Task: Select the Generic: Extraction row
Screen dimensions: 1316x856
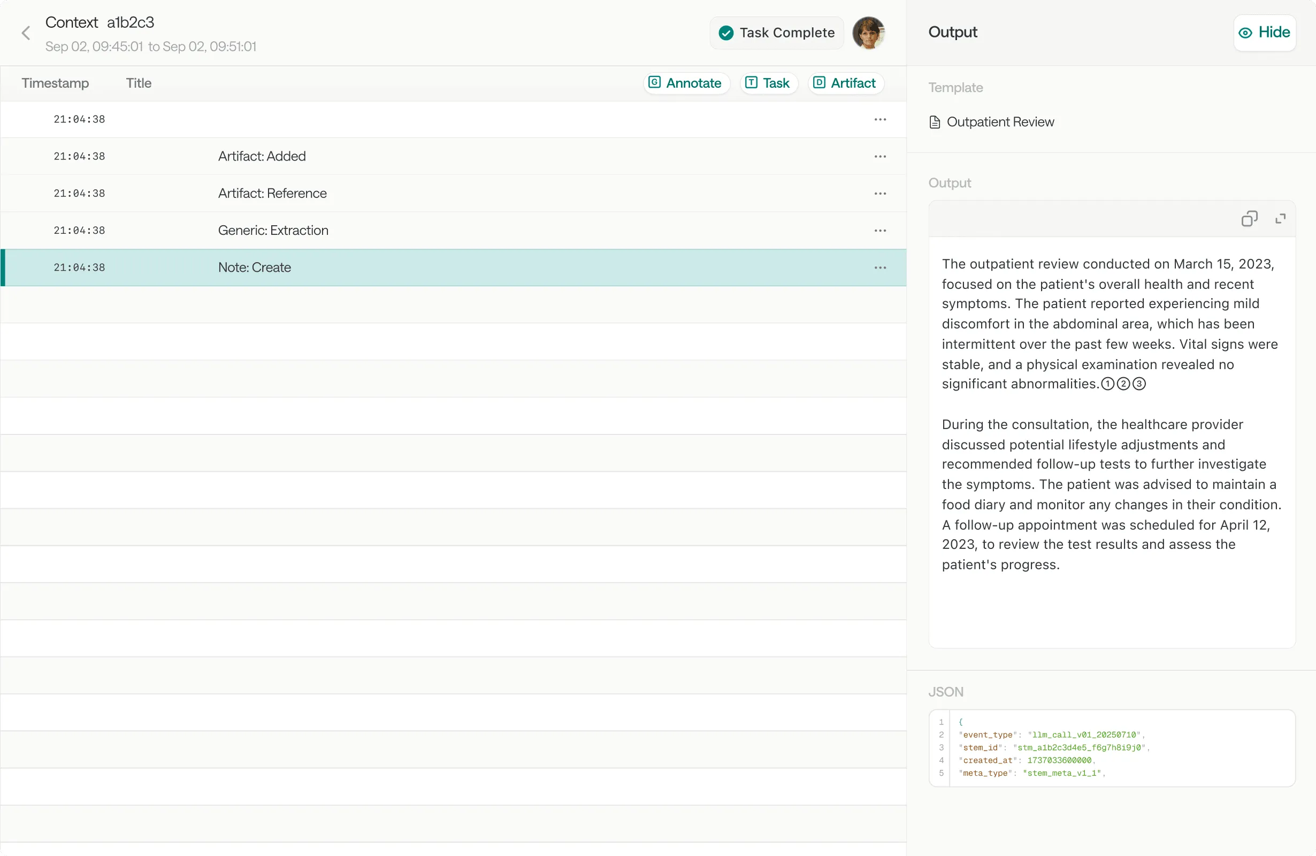Action: pyautogui.click(x=454, y=231)
